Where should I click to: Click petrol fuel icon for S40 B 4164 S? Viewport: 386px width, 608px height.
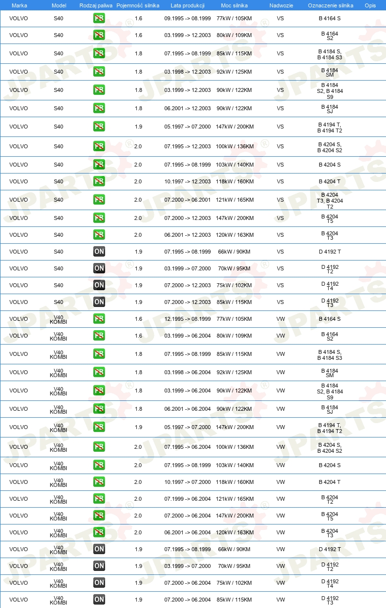tap(99, 18)
